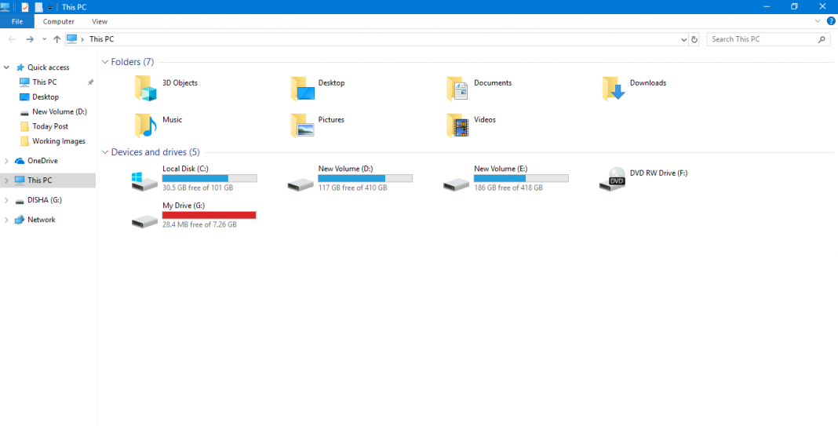Expand the OneDrive tree node

pos(6,161)
